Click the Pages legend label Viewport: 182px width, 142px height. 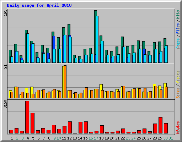coord(178,43)
